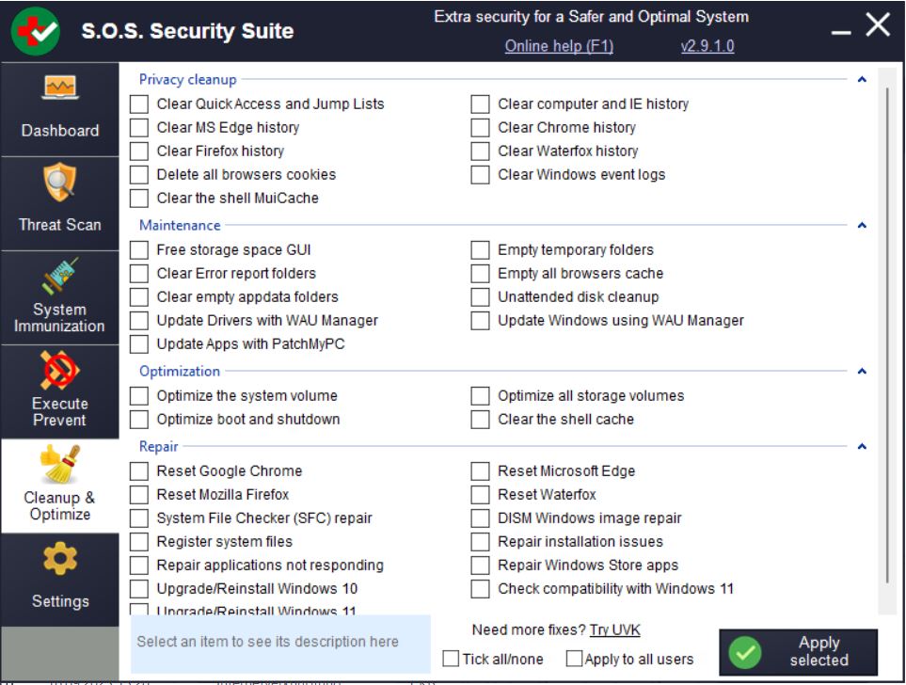This screenshot has height=685, width=906.
Task: Click the vertical scrollbar of the options list
Action: [x=886, y=329]
